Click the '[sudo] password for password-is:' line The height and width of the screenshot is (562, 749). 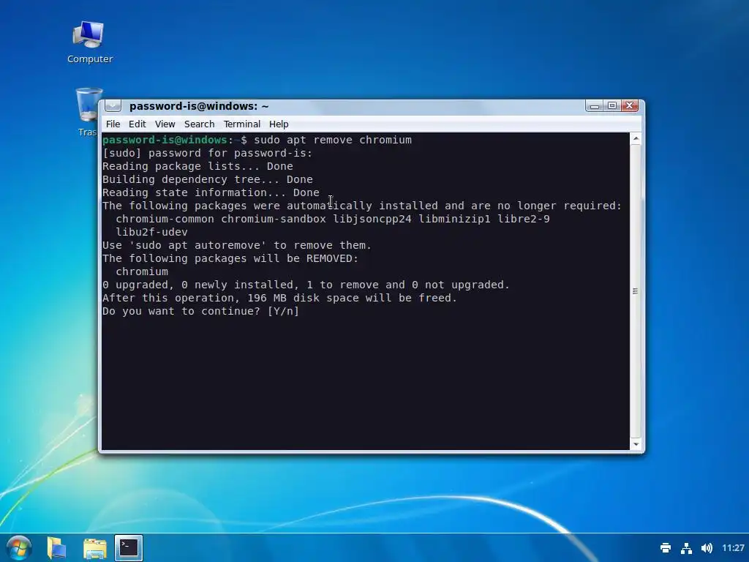207,154
